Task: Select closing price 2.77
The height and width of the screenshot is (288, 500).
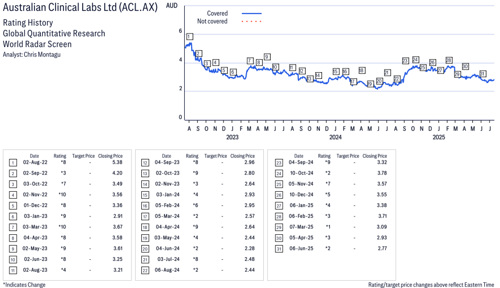Action: pyautogui.click(x=382, y=249)
